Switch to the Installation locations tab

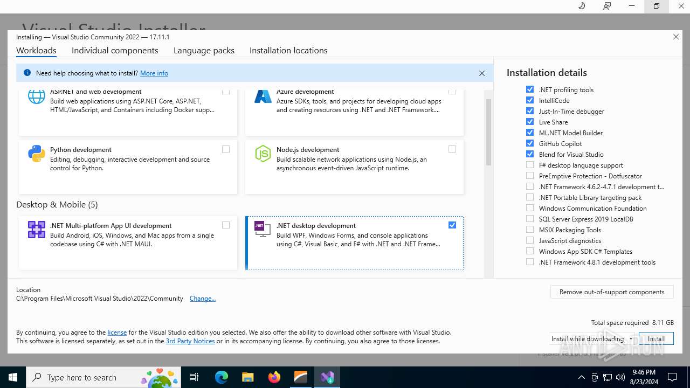pyautogui.click(x=288, y=51)
